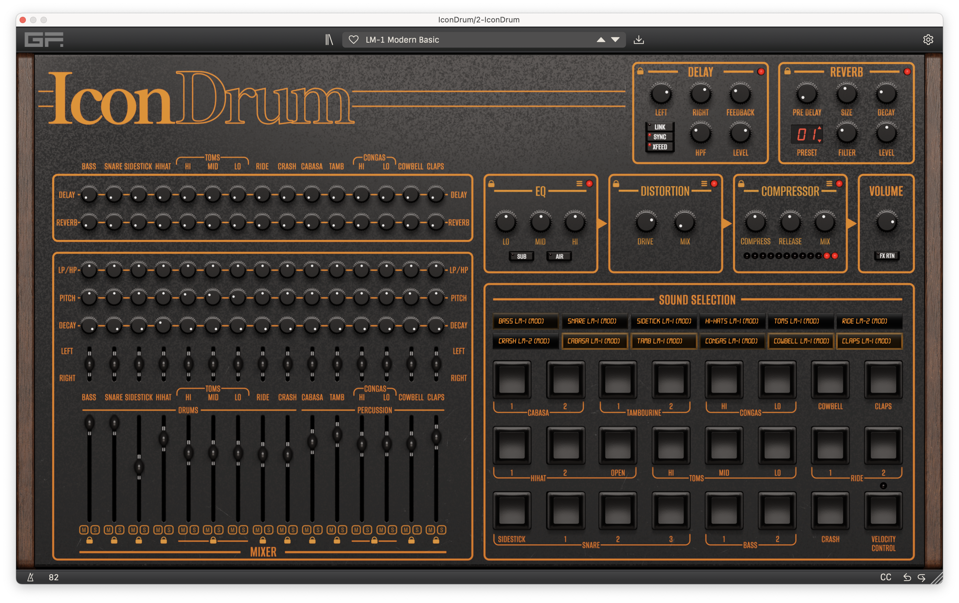Click the SNARE mixer fader
The image size is (959, 603).
[x=115, y=423]
